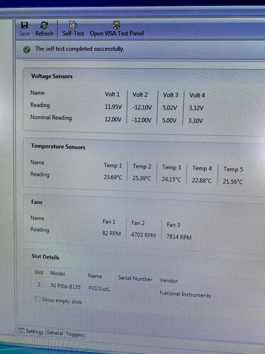Click the Voltage Sensors section header

point(52,76)
